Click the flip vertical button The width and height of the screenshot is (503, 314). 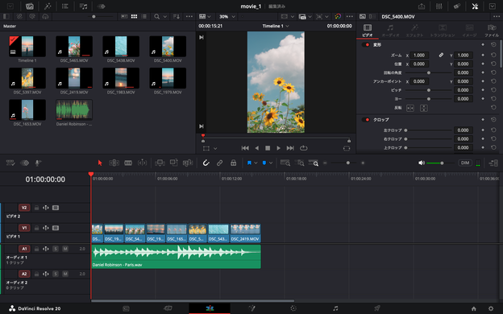pyautogui.click(x=424, y=109)
